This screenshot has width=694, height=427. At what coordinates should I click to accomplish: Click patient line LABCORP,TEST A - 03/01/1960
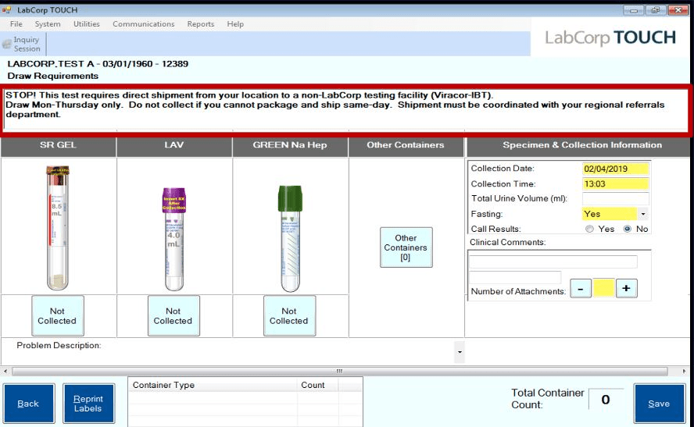(x=98, y=64)
